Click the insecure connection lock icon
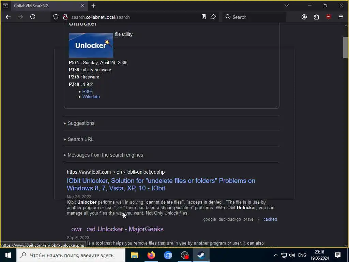Viewport: 349px width, 262px height. [65, 17]
